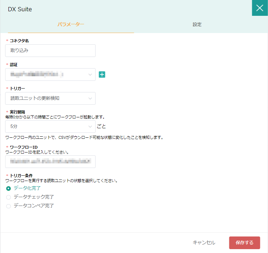Click the トリガー条件 label

click(21, 176)
